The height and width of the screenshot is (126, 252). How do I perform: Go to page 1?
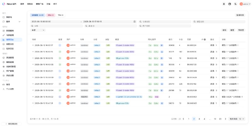click(x=189, y=119)
